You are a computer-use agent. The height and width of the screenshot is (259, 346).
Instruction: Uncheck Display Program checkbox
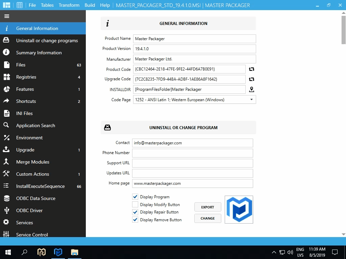pyautogui.click(x=135, y=197)
